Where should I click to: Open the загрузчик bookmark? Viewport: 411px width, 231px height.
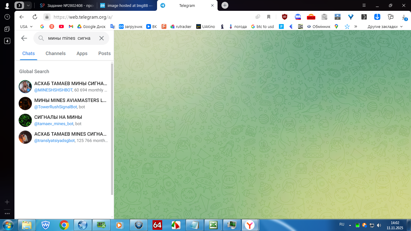130,26
